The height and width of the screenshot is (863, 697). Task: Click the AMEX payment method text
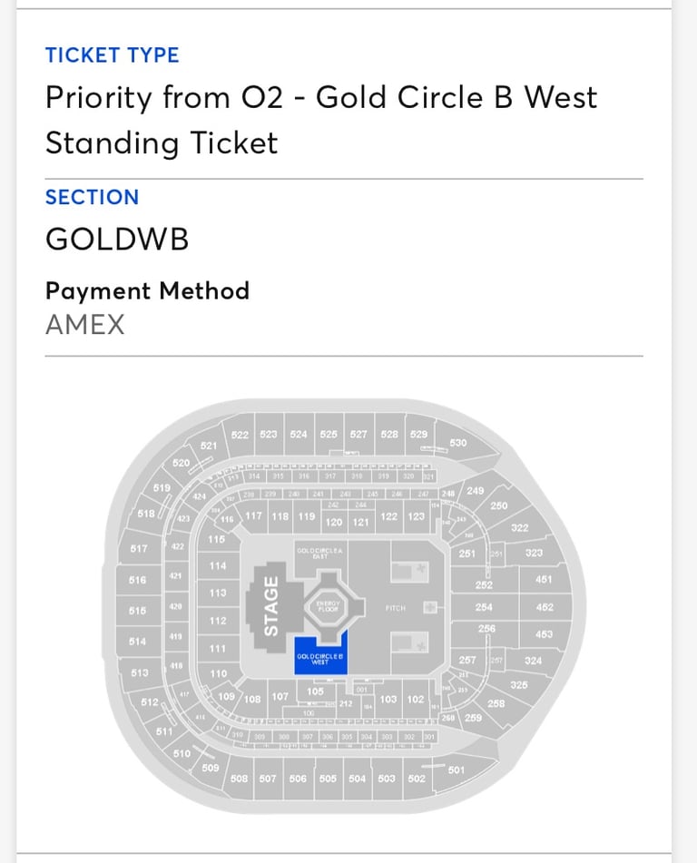pyautogui.click(x=84, y=325)
